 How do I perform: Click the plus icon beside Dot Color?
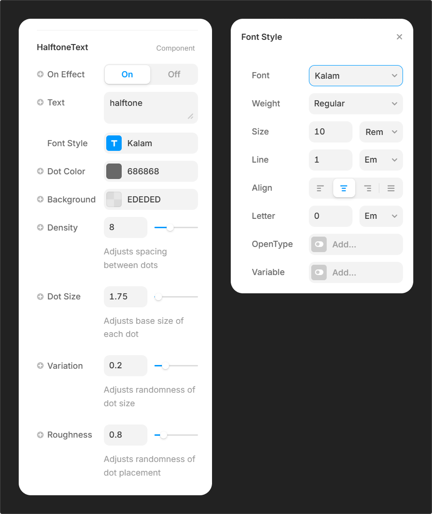tap(40, 171)
